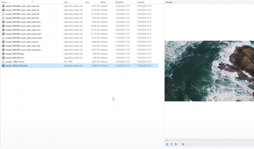This screenshot has width=254, height=149.
Task: Rewind the preview video
Action: pos(167,144)
